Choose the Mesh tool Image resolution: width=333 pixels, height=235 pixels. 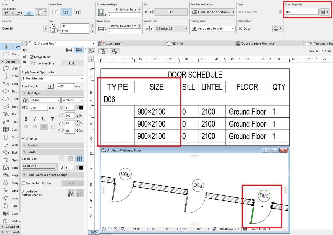click(10, 175)
